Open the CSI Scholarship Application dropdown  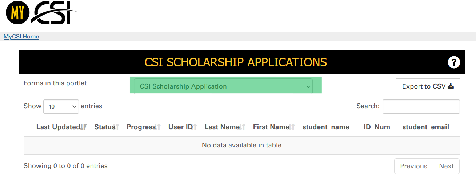point(223,86)
